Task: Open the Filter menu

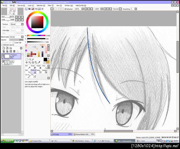Action: [x=51, y=5]
